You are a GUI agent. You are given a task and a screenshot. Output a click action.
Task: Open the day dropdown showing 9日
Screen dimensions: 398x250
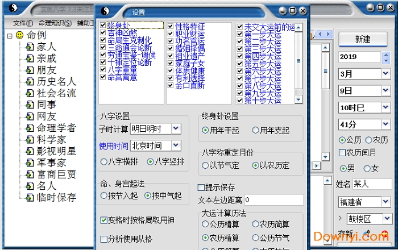coord(385,90)
